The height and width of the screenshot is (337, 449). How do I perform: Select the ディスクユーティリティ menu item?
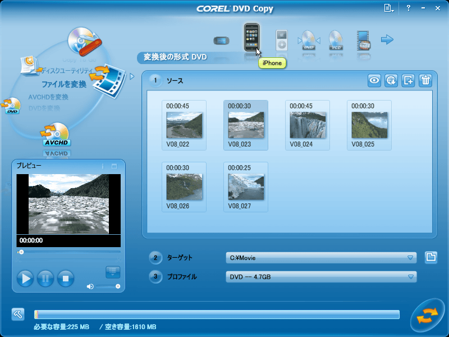pyautogui.click(x=67, y=71)
